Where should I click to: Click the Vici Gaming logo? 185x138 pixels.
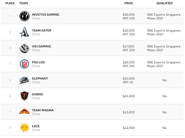tap(24, 48)
